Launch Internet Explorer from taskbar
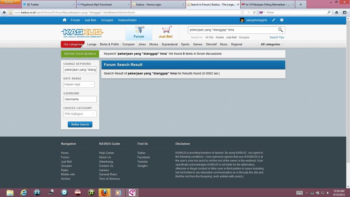The height and width of the screenshot is (197, 350). (24, 193)
